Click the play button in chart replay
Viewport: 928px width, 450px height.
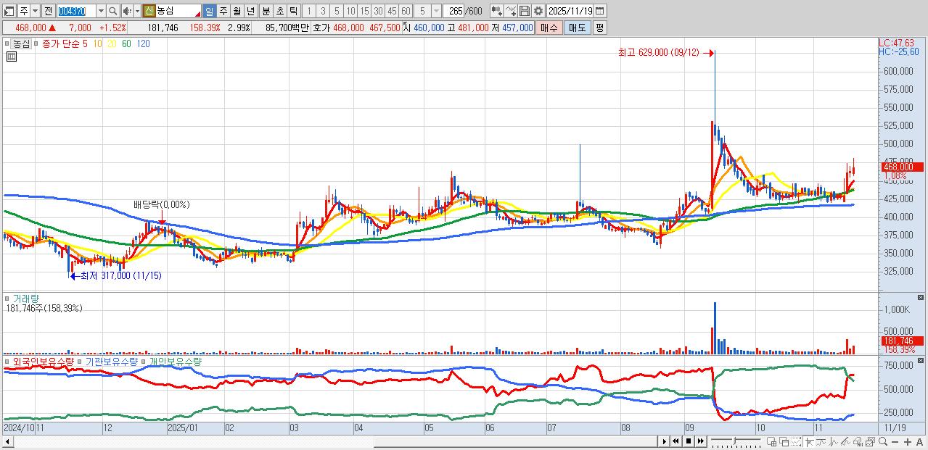coord(664,441)
